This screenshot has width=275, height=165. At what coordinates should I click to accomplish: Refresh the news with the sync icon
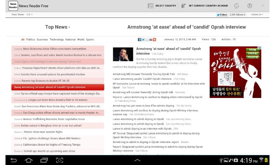(236, 6)
